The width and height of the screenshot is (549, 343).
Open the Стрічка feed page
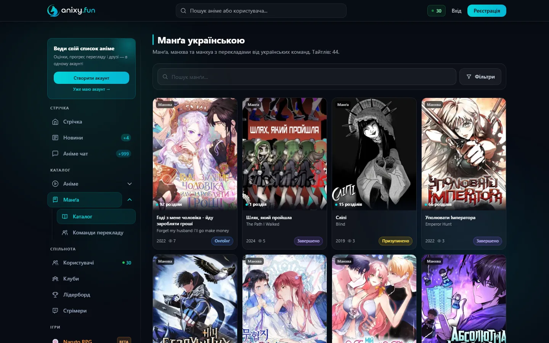(91, 122)
